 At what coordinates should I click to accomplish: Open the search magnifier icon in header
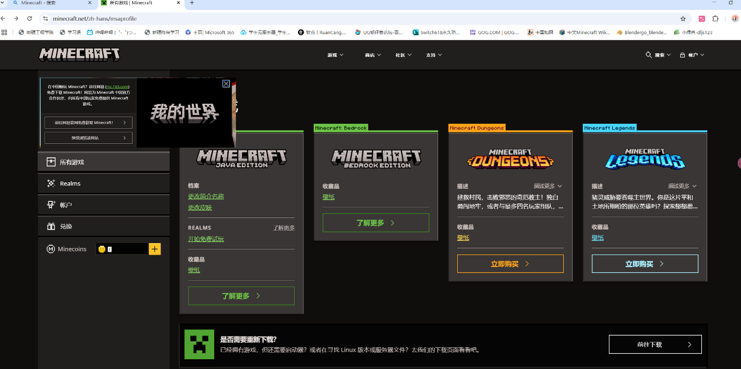coord(649,55)
